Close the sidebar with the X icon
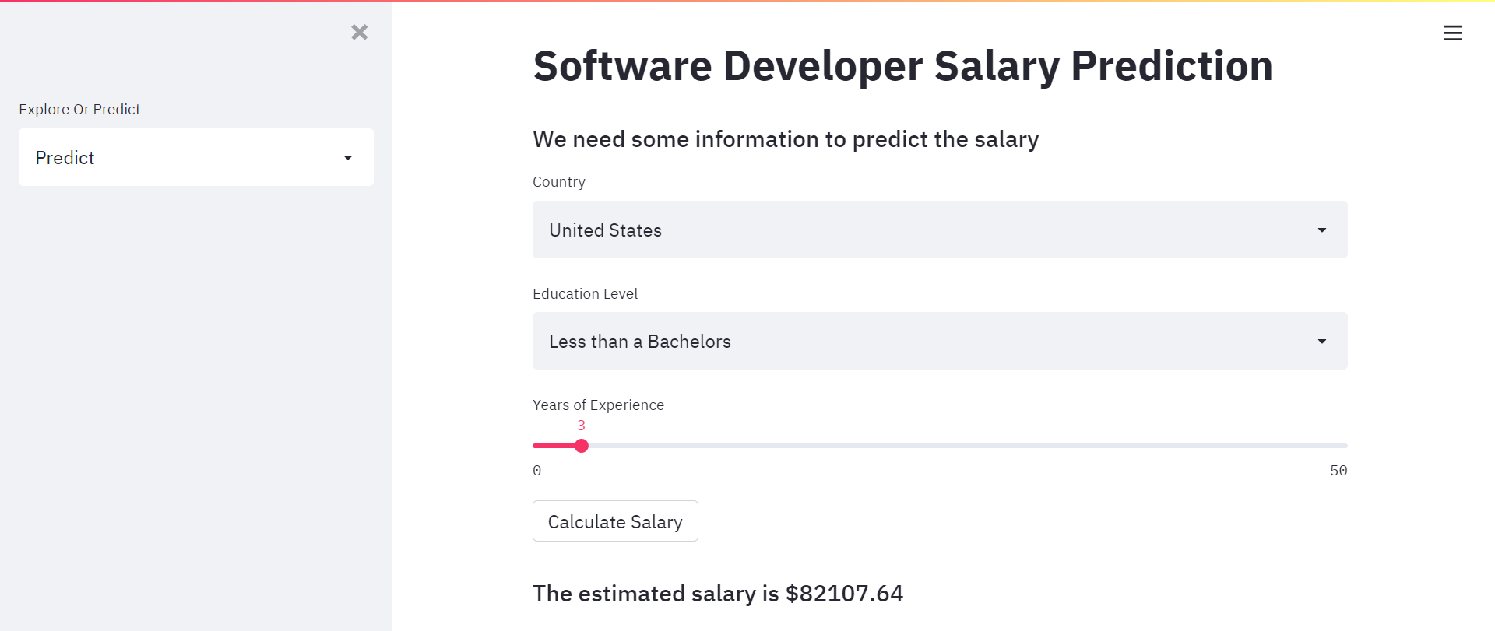The image size is (1495, 631). 359,32
